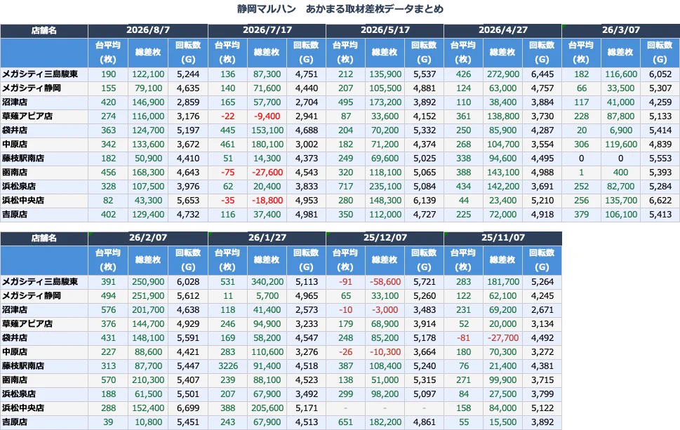Select the 205,600 total cell
Viewport: 680px width, 430px height.
tap(267, 408)
